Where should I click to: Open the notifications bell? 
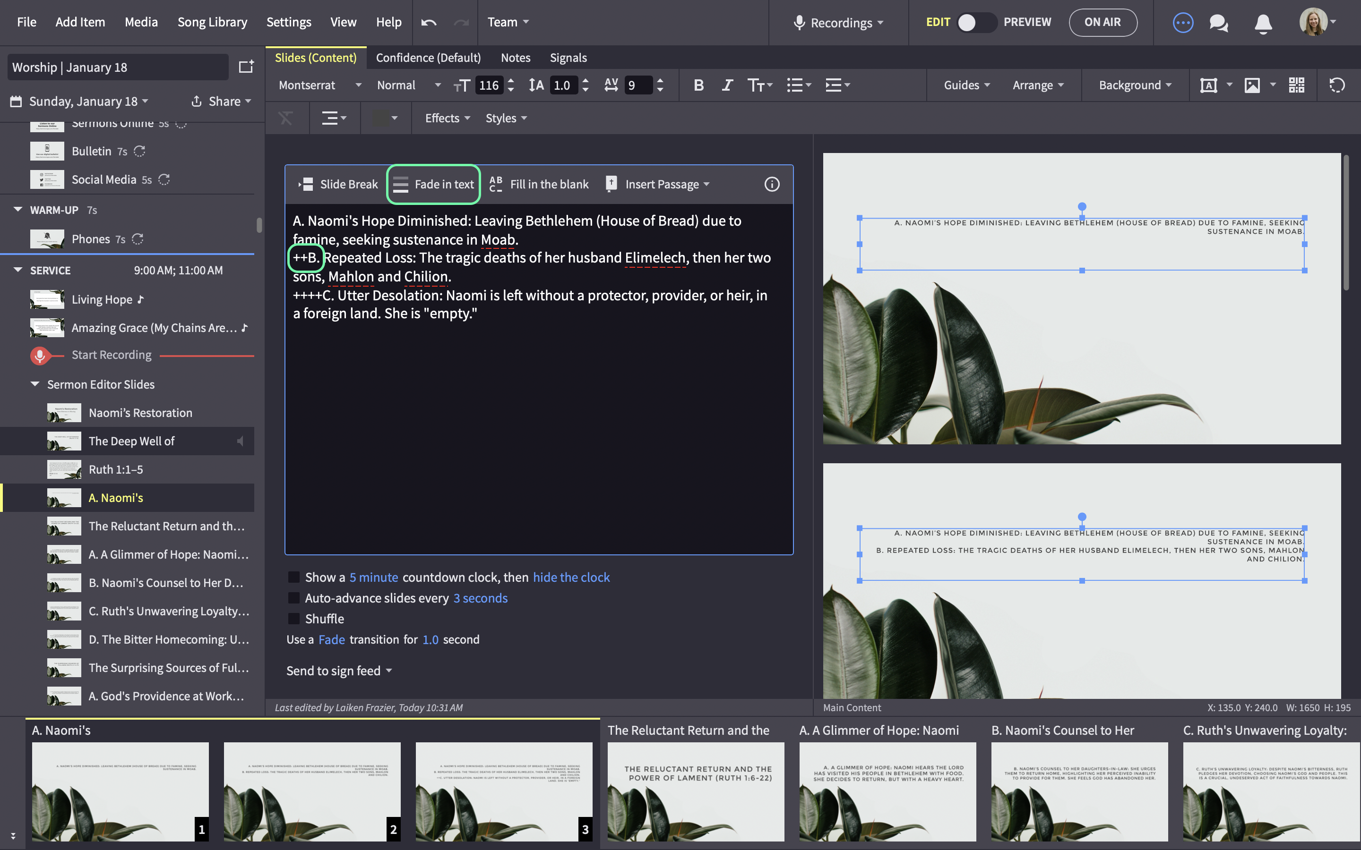(1263, 23)
